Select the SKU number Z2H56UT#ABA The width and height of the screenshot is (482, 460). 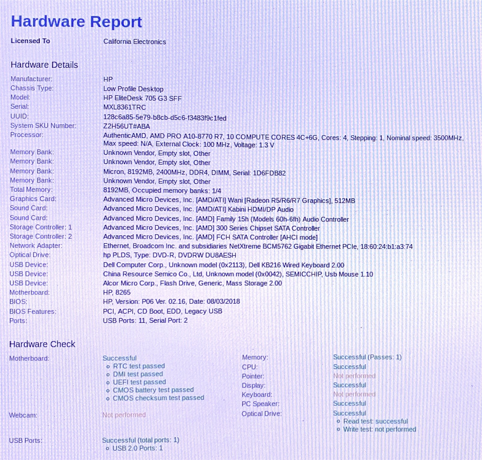[127, 126]
